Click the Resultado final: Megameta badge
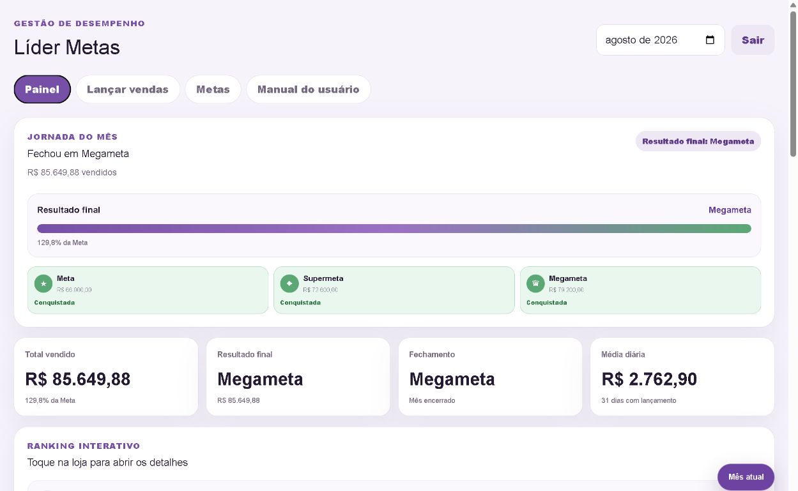The height and width of the screenshot is (491, 798). coord(698,141)
